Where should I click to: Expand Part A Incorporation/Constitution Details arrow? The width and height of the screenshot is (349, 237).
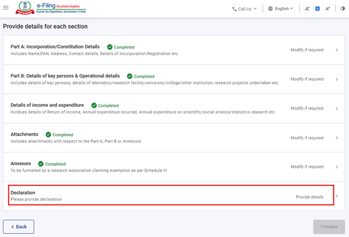click(337, 50)
